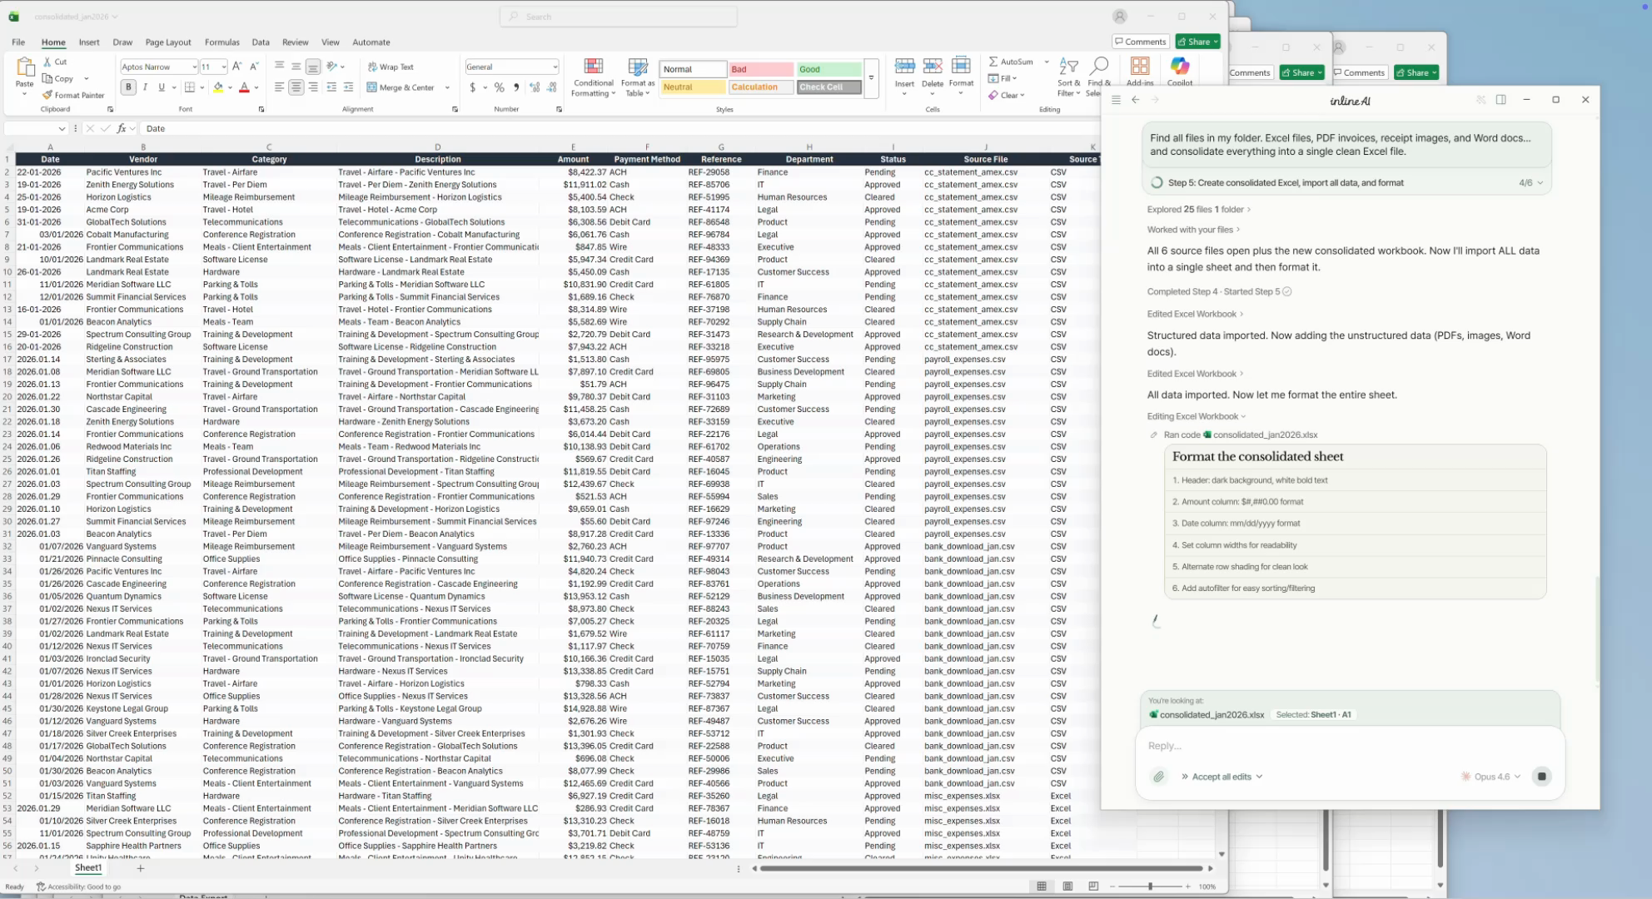Toggle the side panel layout icon in inline AI

1500,100
